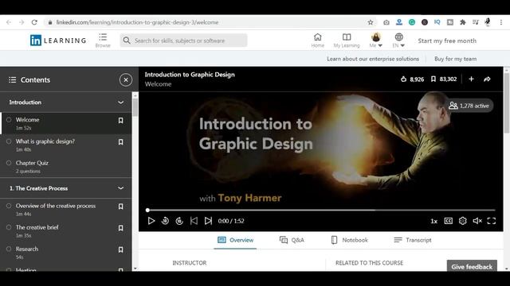
Task: Reload the browser page
Action: pyautogui.click(x=34, y=22)
